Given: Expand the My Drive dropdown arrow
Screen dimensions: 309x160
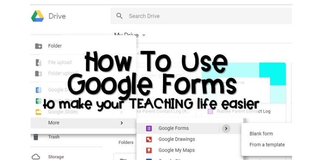Looking at the screenshot, I should [x=144, y=35].
